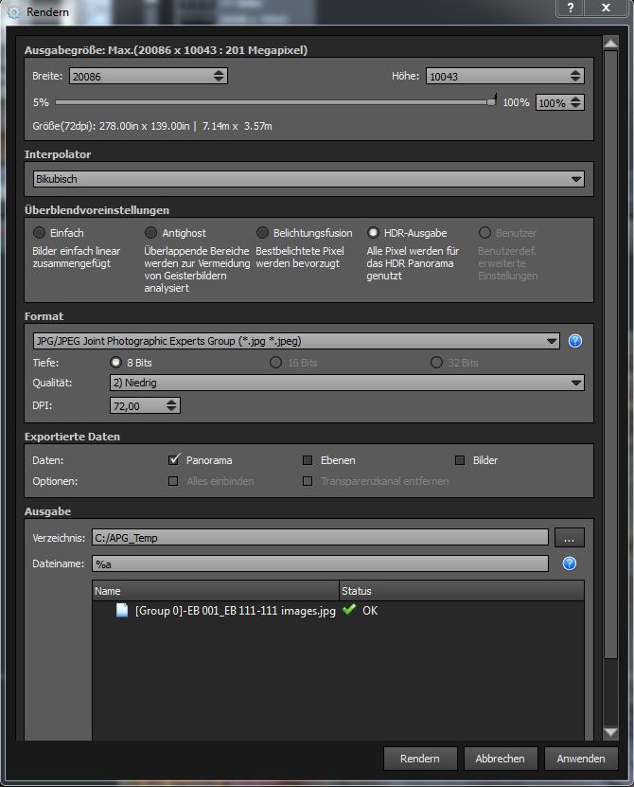The height and width of the screenshot is (787, 634).
Task: Click the file icon of Group 0 output
Action: (x=121, y=611)
